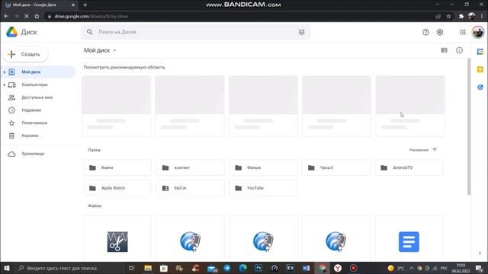Open Word from taskbar

point(306,268)
